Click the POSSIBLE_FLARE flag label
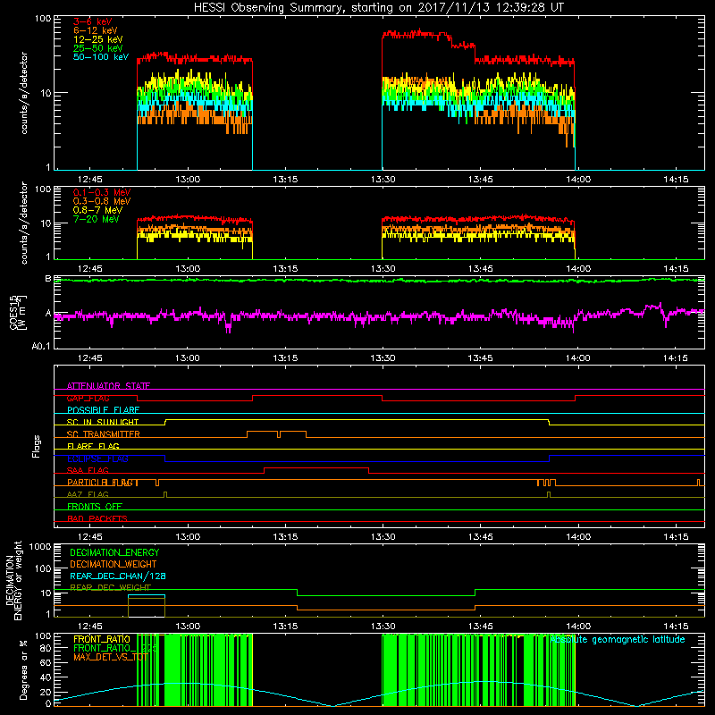The height and width of the screenshot is (715, 715). click(x=103, y=410)
